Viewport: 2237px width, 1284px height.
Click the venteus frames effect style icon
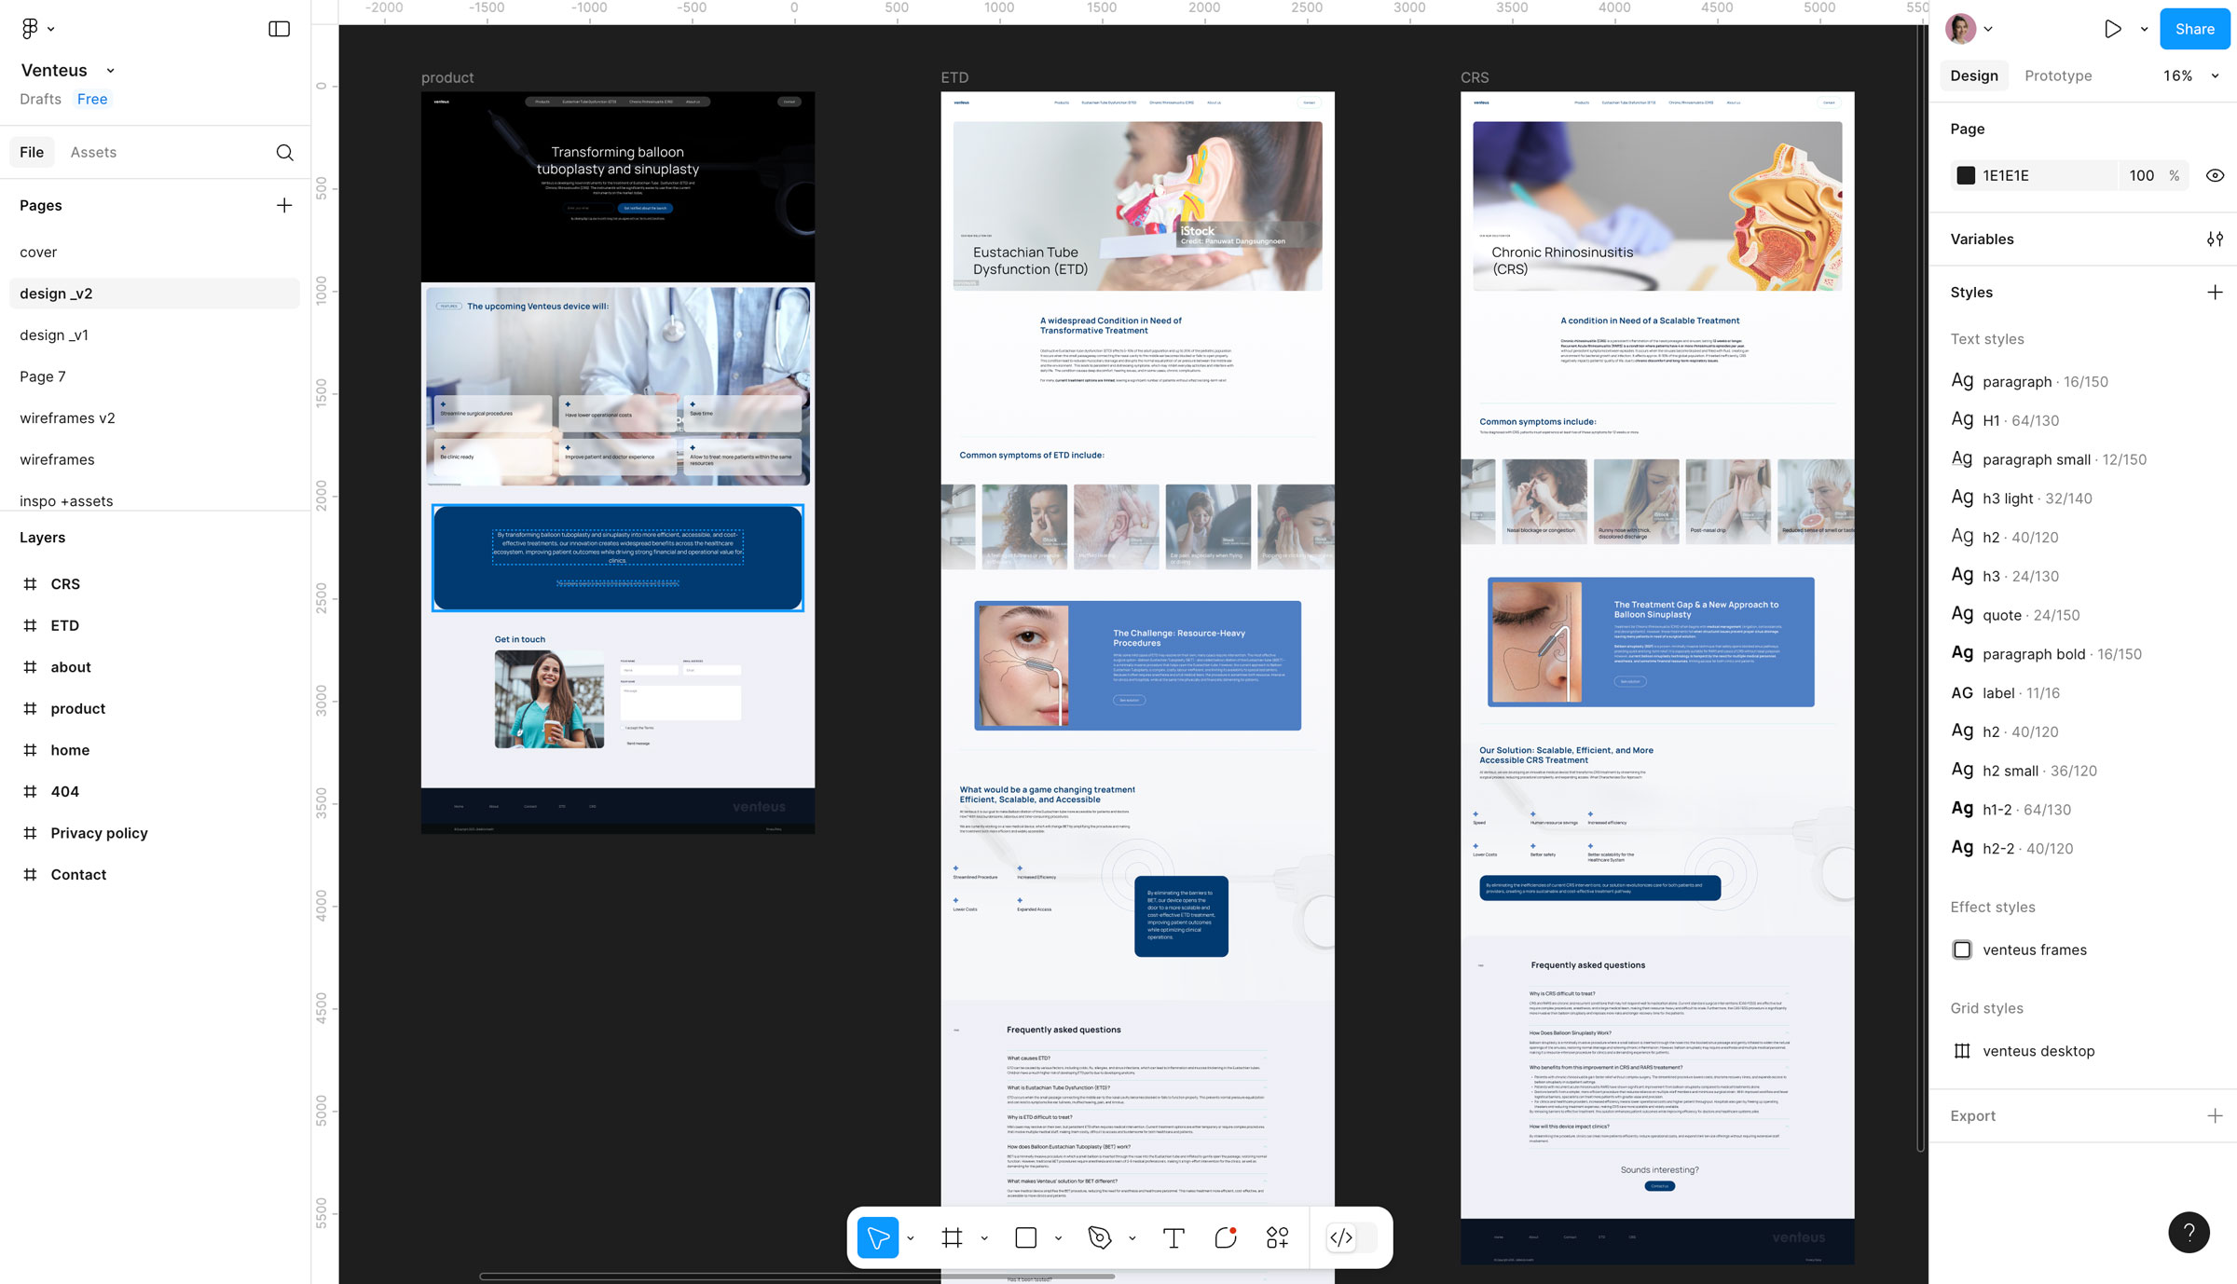coord(1962,949)
